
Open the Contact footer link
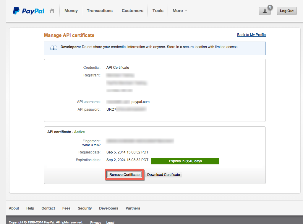pyautogui.click(x=48, y=208)
